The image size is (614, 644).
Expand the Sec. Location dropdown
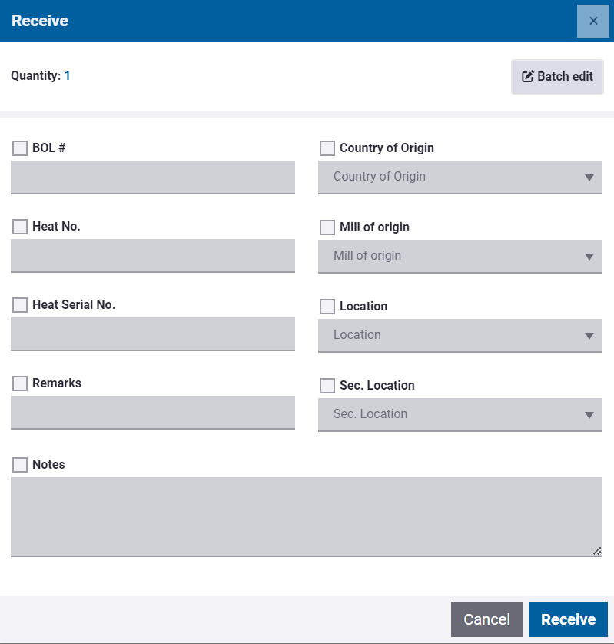tap(460, 414)
